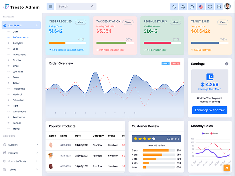Viewport: 235px width, 176px height.
Task: Toggle Profit legend in Monthly Sales
Action: point(205,133)
